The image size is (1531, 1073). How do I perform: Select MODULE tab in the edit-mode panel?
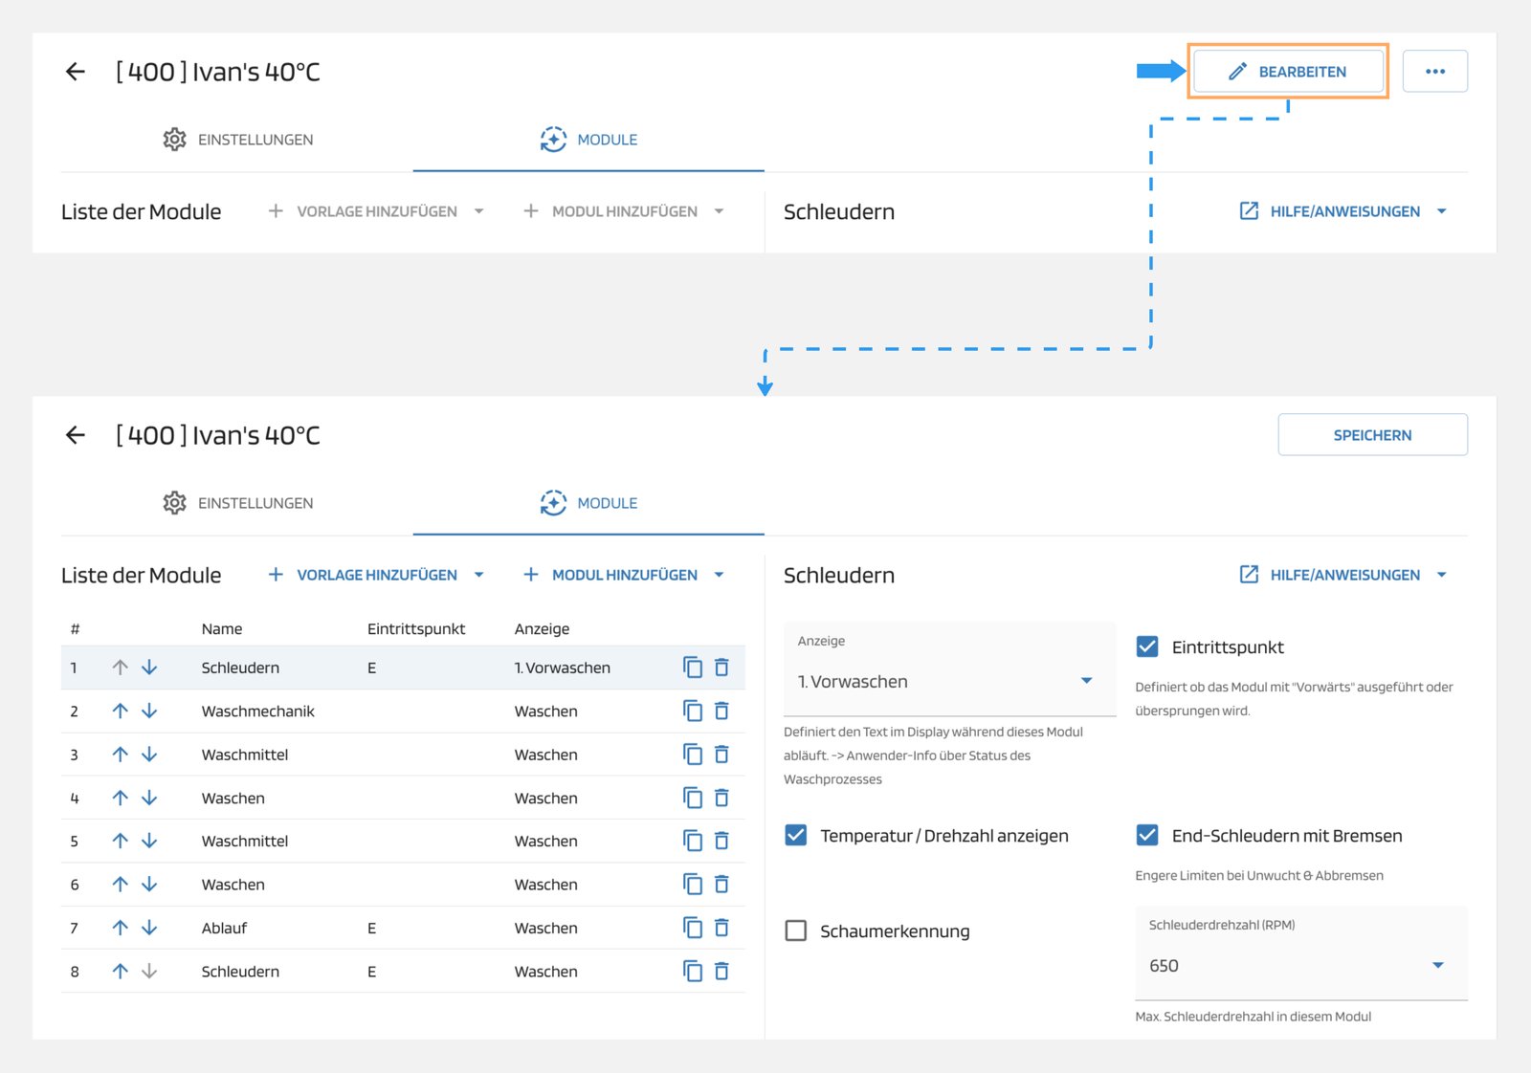(x=588, y=503)
